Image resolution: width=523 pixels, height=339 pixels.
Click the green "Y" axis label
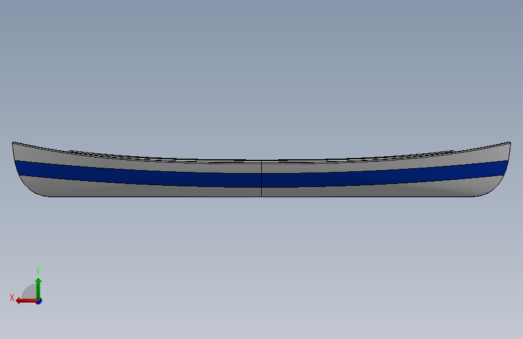click(38, 271)
